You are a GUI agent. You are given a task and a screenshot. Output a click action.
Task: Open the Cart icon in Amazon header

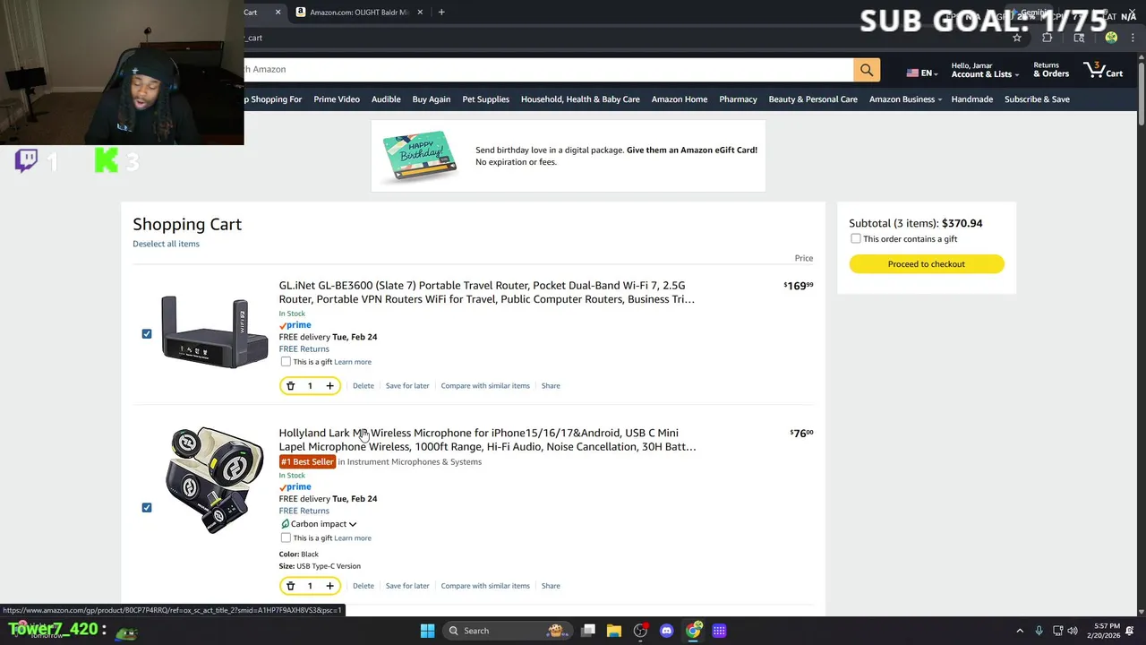(1103, 70)
